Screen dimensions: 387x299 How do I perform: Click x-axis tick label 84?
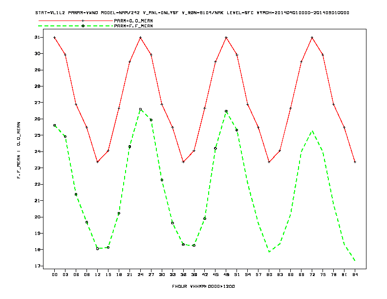pyautogui.click(x=355, y=275)
